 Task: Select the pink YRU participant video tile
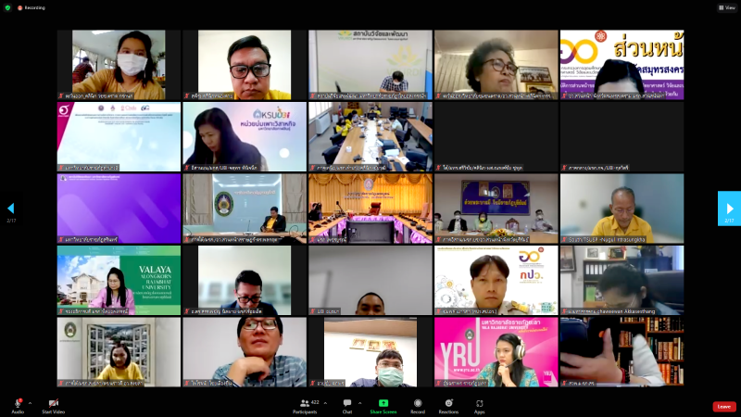click(496, 351)
